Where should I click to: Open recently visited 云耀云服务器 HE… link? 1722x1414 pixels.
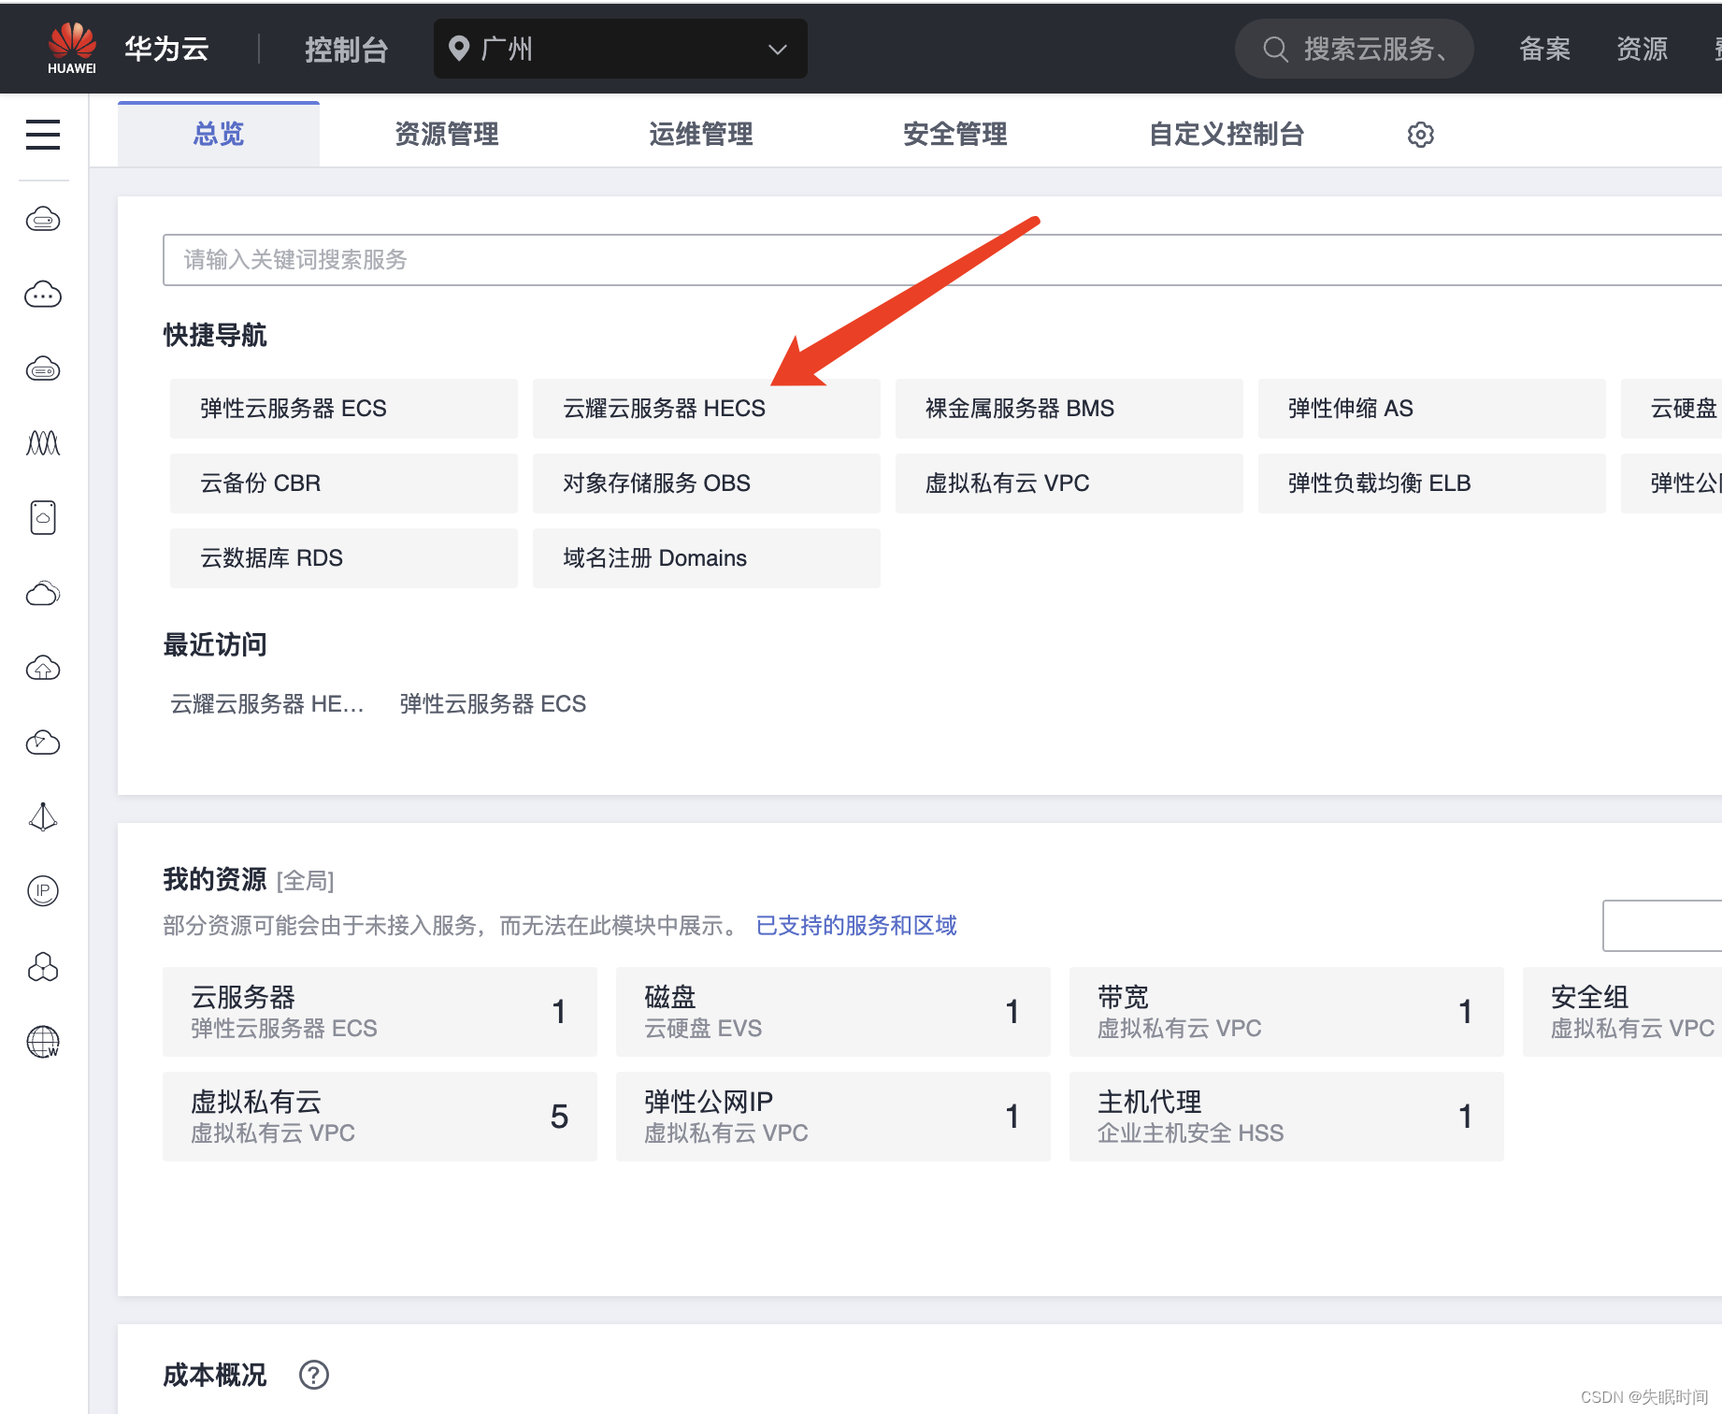267,704
